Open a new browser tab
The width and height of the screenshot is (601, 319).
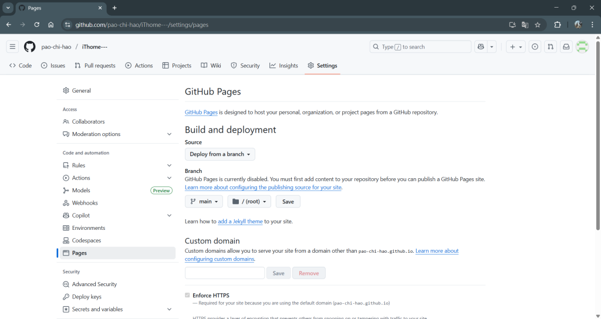(x=114, y=8)
